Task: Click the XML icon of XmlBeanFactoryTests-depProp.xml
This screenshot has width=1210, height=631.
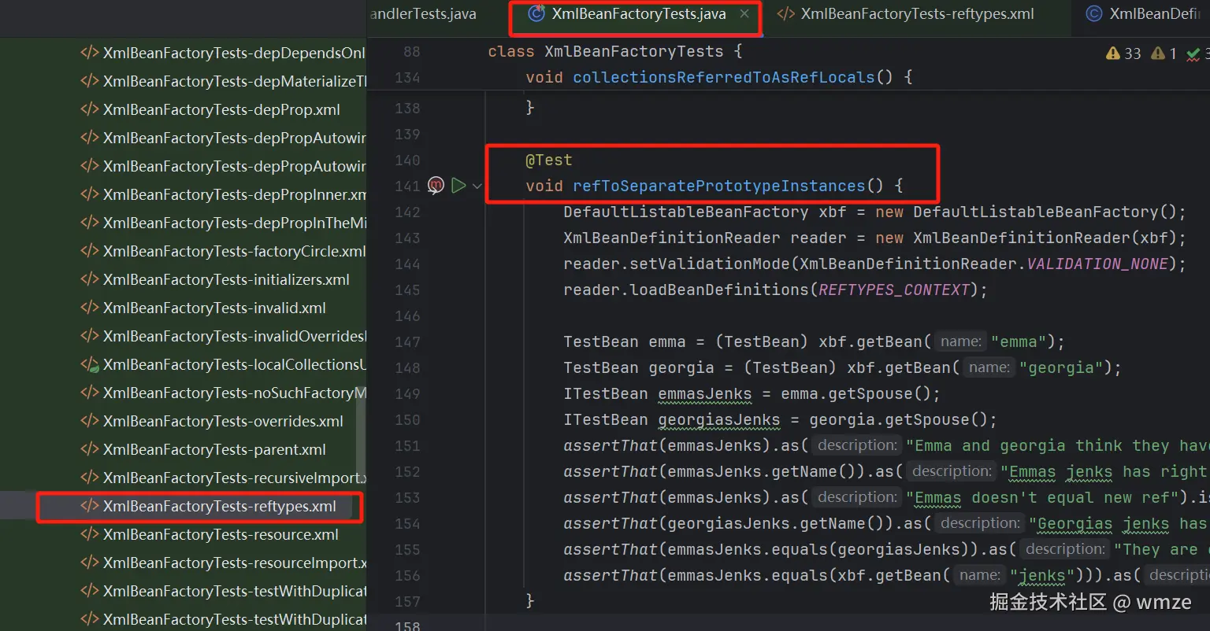Action: tap(90, 109)
